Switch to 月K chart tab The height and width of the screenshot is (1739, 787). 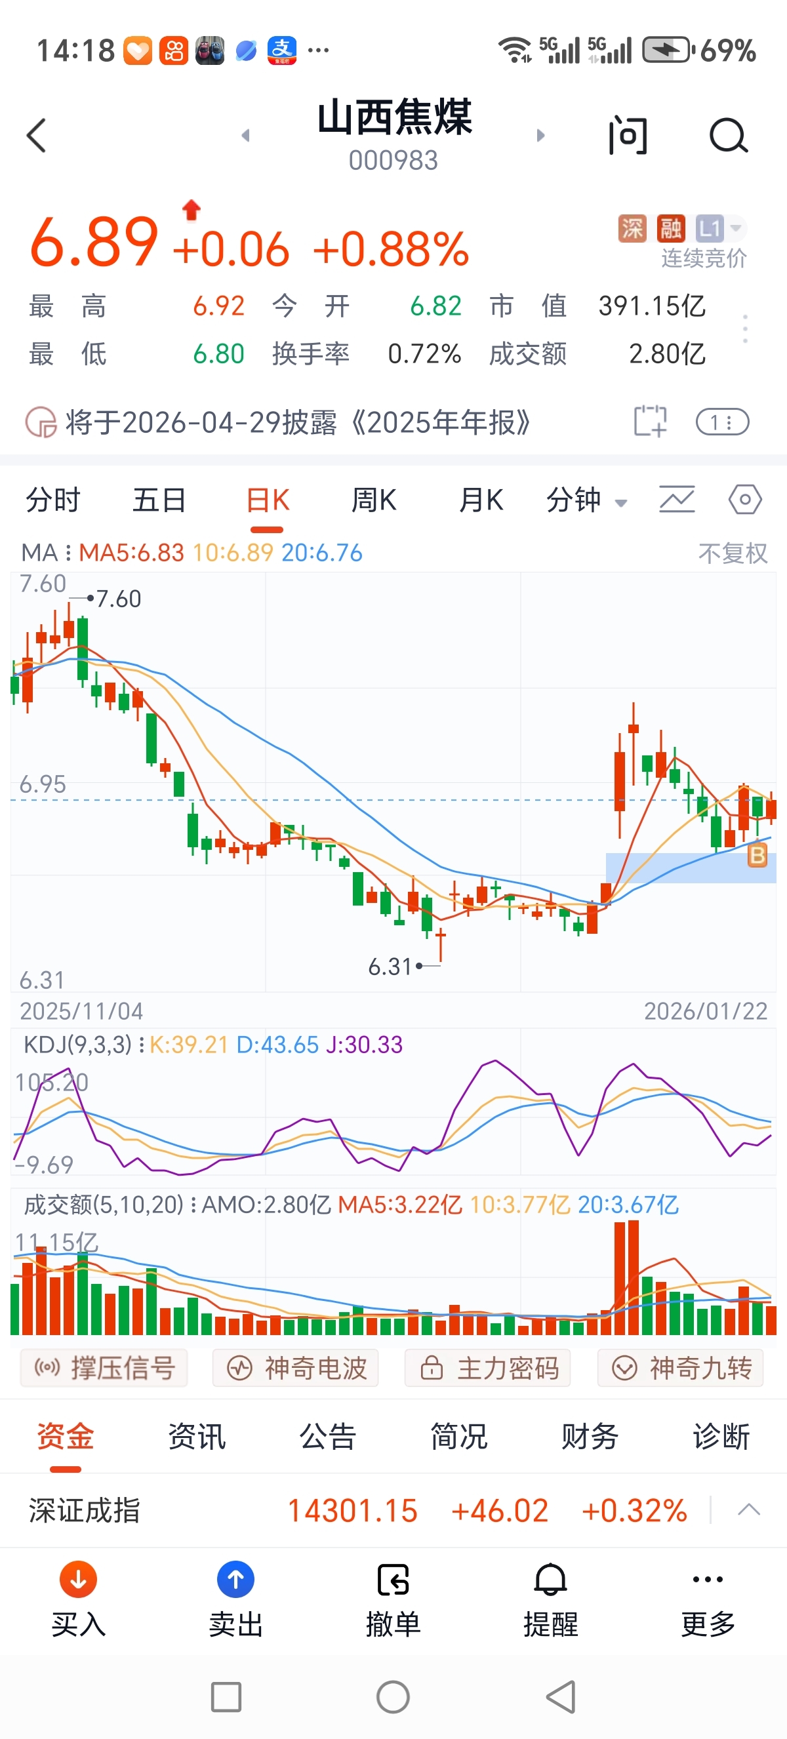(x=481, y=500)
